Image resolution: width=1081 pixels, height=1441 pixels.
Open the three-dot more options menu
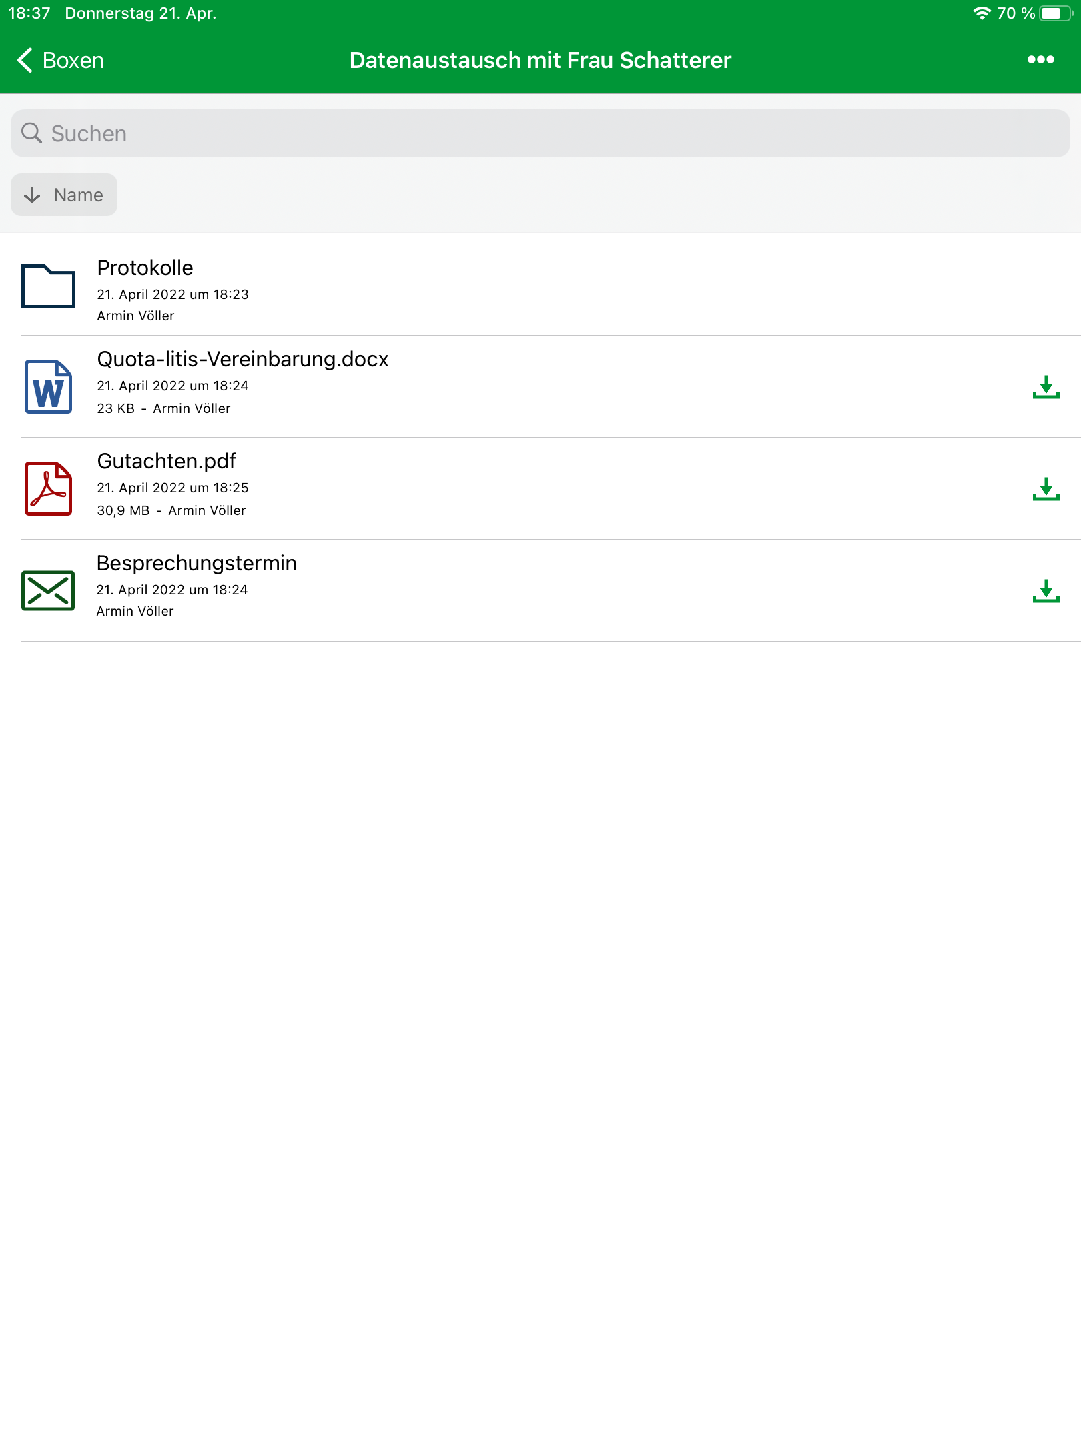click(x=1040, y=60)
